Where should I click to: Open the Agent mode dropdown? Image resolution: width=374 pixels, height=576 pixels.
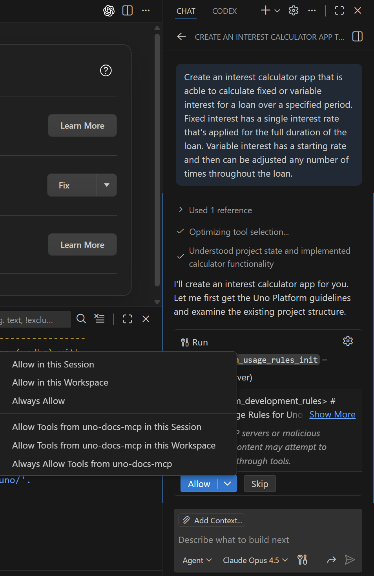(x=197, y=560)
